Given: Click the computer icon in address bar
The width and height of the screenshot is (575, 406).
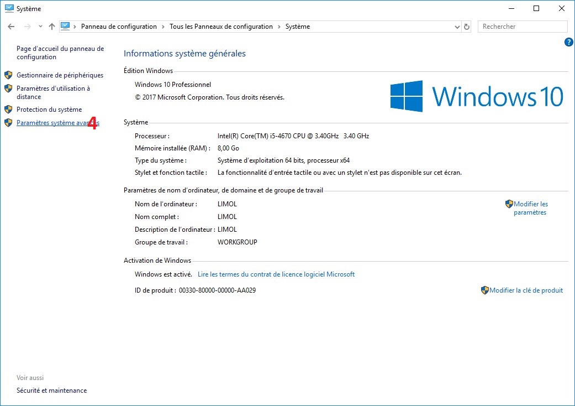Looking at the screenshot, I should tap(65, 27).
